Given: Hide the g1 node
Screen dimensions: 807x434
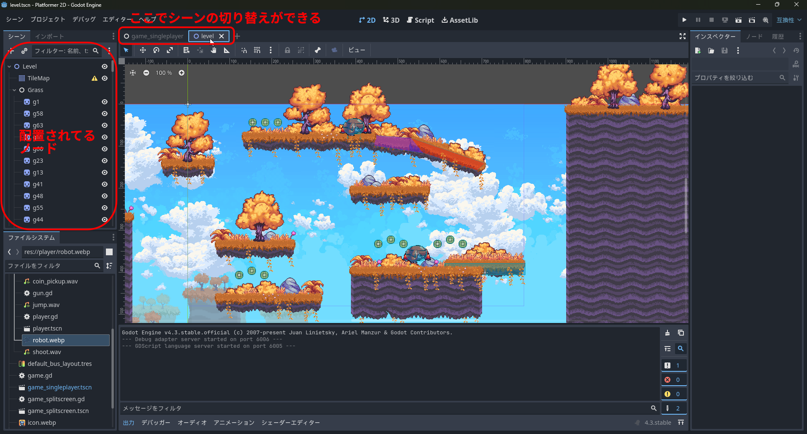Looking at the screenshot, I should [x=105, y=102].
